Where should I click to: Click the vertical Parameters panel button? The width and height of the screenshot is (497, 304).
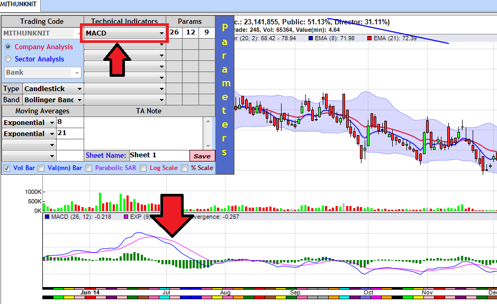click(x=224, y=94)
